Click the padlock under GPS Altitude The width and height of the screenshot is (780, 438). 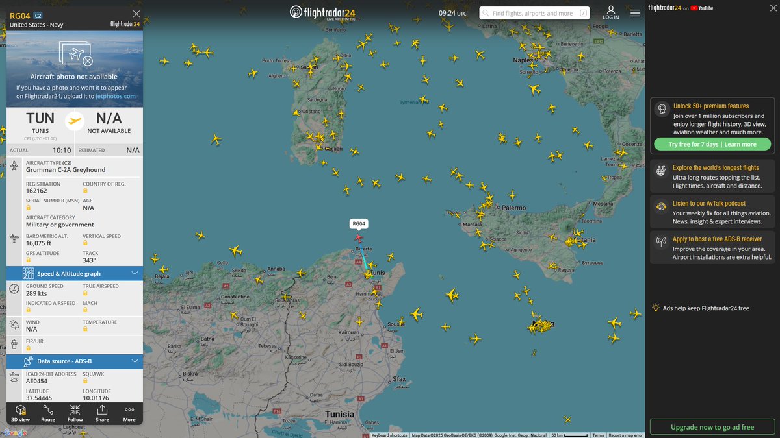[29, 260]
